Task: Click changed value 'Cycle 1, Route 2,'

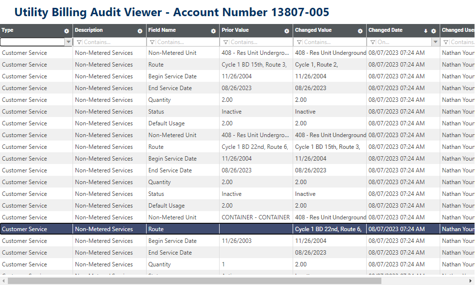Action: [x=317, y=65]
